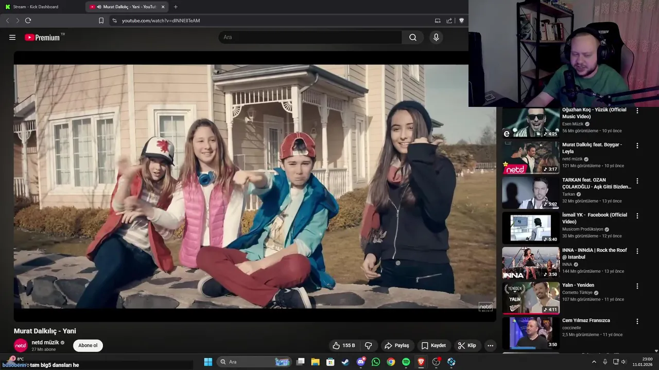
Task: Go back with browser back arrow
Action: (x=7, y=21)
